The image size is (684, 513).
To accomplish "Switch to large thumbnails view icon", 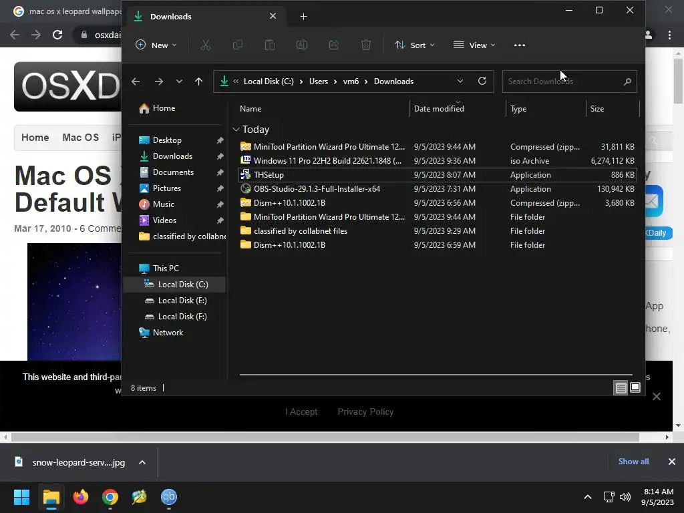I will (635, 387).
